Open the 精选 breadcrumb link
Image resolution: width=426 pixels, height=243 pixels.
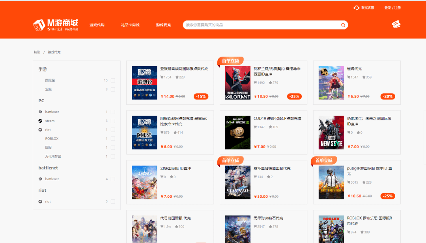37,52
